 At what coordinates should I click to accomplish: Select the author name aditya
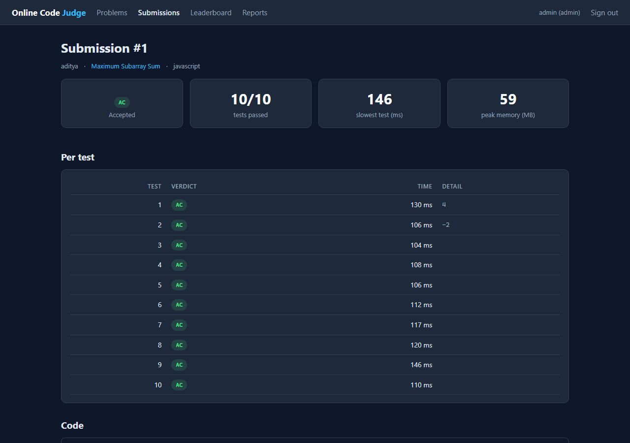[x=69, y=66]
